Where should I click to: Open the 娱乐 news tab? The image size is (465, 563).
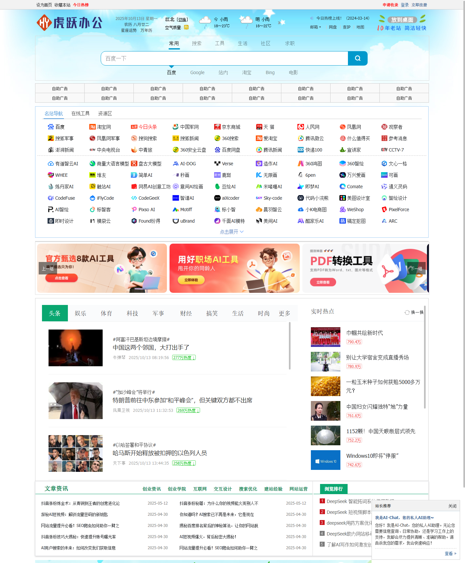pos(81,313)
